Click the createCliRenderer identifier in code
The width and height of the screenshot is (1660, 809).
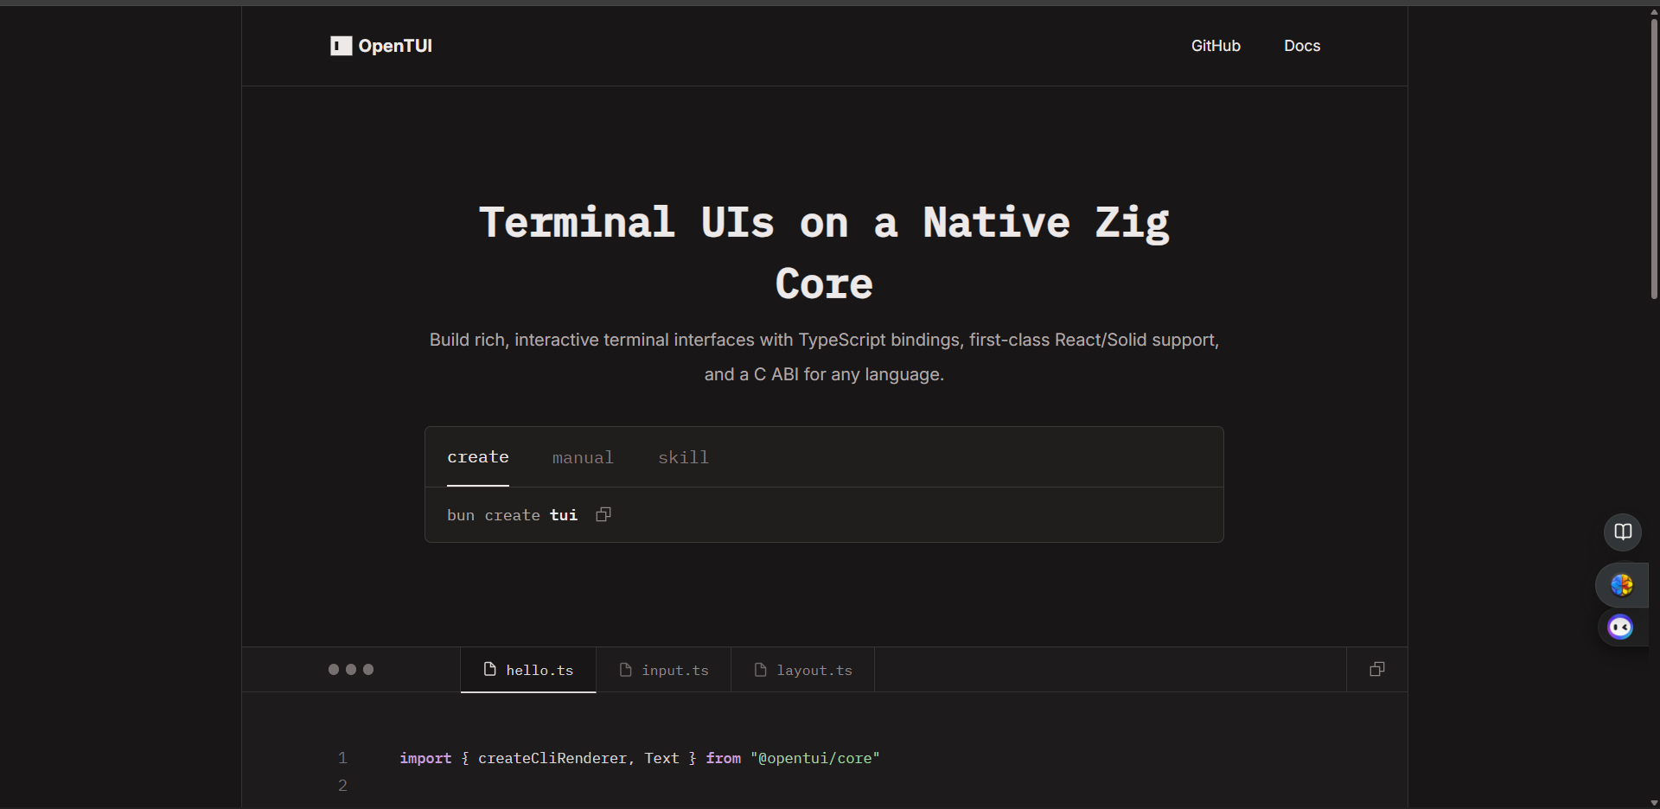pos(552,758)
